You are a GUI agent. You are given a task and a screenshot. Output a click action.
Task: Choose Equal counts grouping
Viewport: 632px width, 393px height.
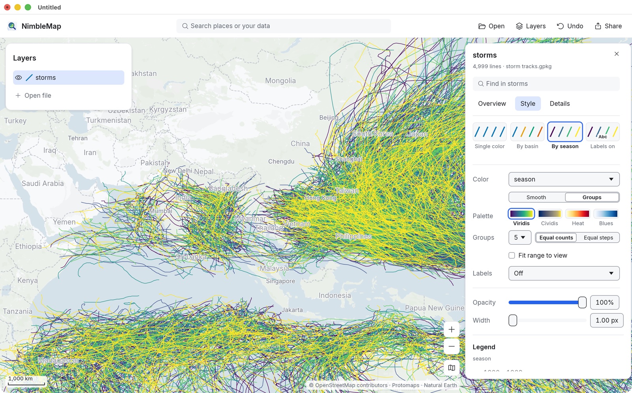[x=556, y=238]
